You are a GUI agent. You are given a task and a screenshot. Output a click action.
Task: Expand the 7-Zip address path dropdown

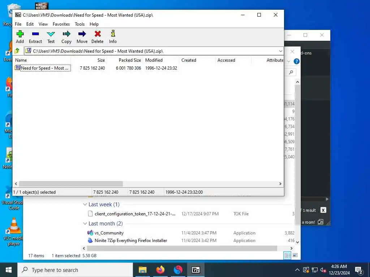pos(280,51)
